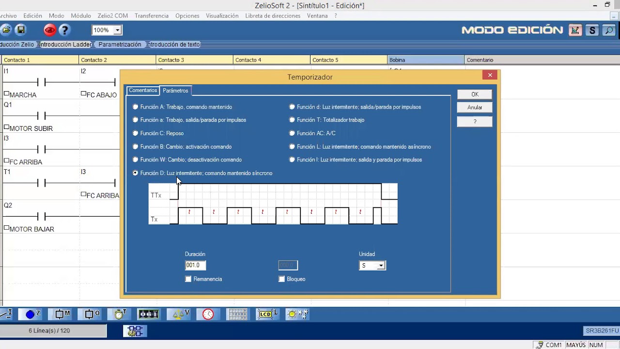Select summer/winter sun and snowflakes icon
This screenshot has width=620, height=349.
(297, 314)
